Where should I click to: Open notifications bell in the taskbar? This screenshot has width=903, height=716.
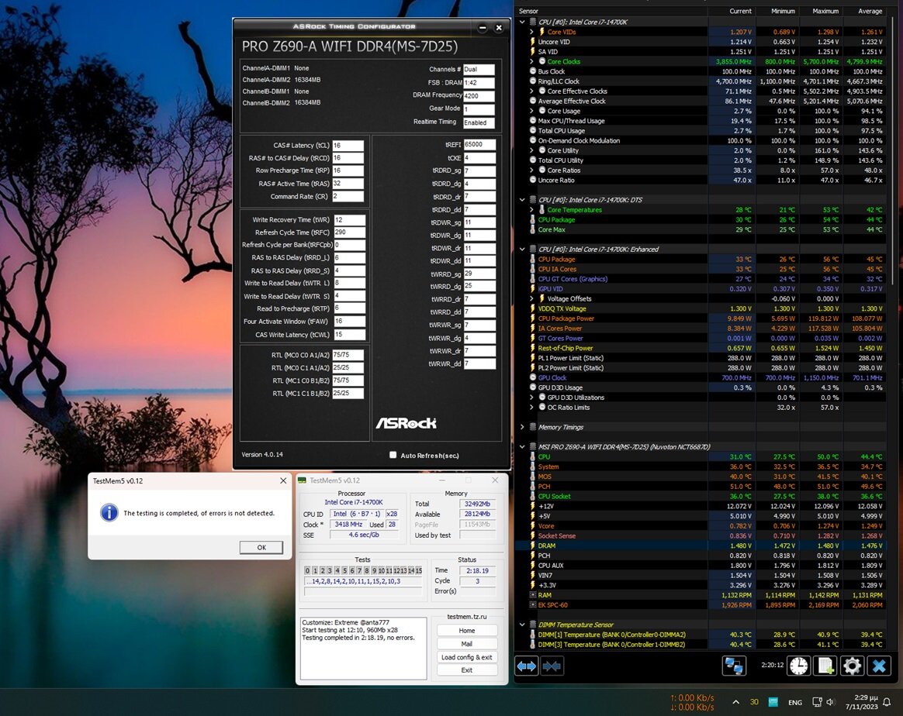886,701
